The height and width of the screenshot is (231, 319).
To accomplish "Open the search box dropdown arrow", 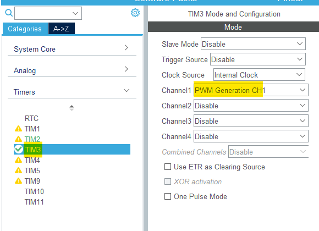I will coord(75,13).
